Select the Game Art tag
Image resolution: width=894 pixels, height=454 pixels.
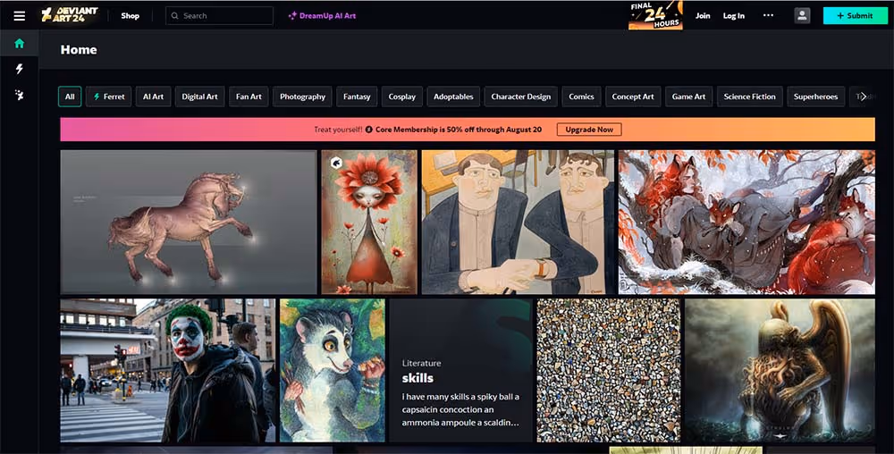point(688,97)
